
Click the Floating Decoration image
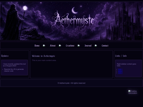(x=133, y=92)
